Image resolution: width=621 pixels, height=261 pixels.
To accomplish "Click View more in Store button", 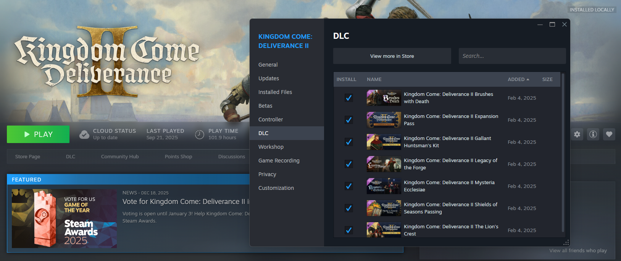I will coord(392,56).
